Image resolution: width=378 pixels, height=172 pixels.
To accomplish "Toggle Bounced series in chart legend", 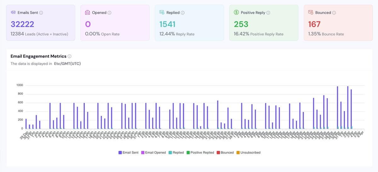I will pos(225,153).
